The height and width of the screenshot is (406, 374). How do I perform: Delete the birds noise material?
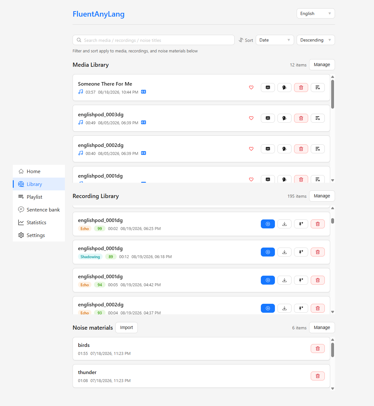pos(318,349)
